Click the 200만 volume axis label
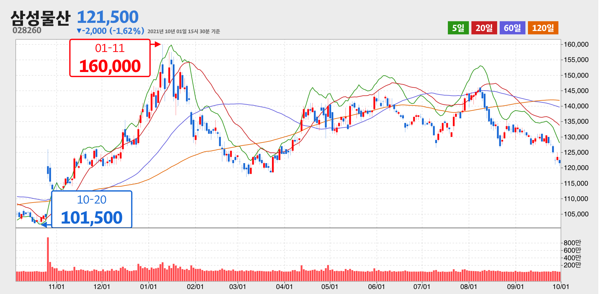Screen dimensions: 603x294 572,265
